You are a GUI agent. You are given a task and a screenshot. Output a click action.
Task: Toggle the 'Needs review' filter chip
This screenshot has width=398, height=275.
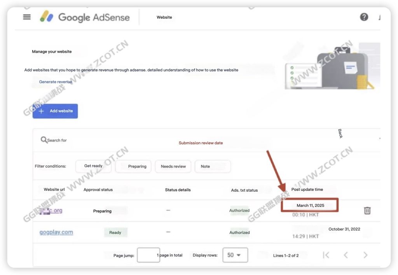click(173, 166)
